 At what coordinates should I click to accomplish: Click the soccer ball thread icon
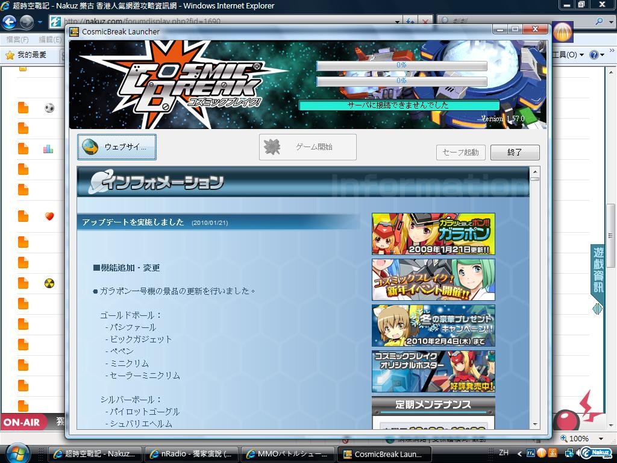coord(49,108)
